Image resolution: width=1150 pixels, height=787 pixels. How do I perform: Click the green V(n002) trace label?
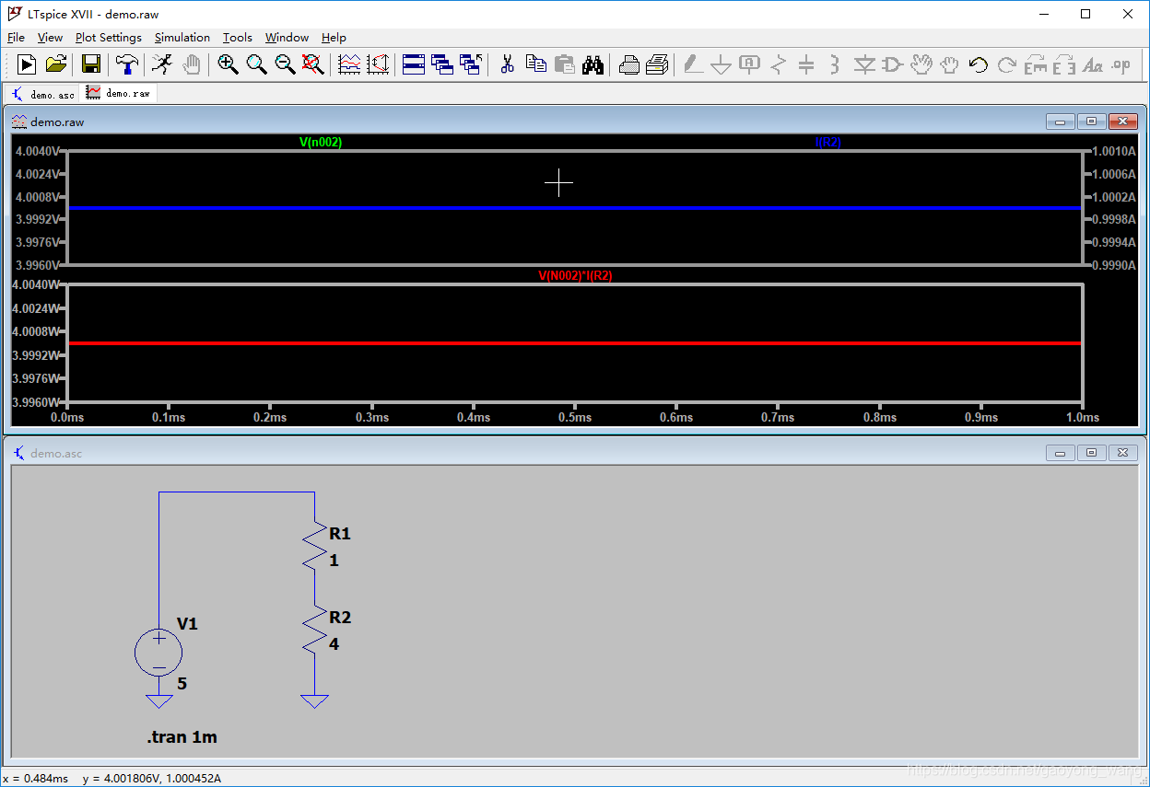321,143
